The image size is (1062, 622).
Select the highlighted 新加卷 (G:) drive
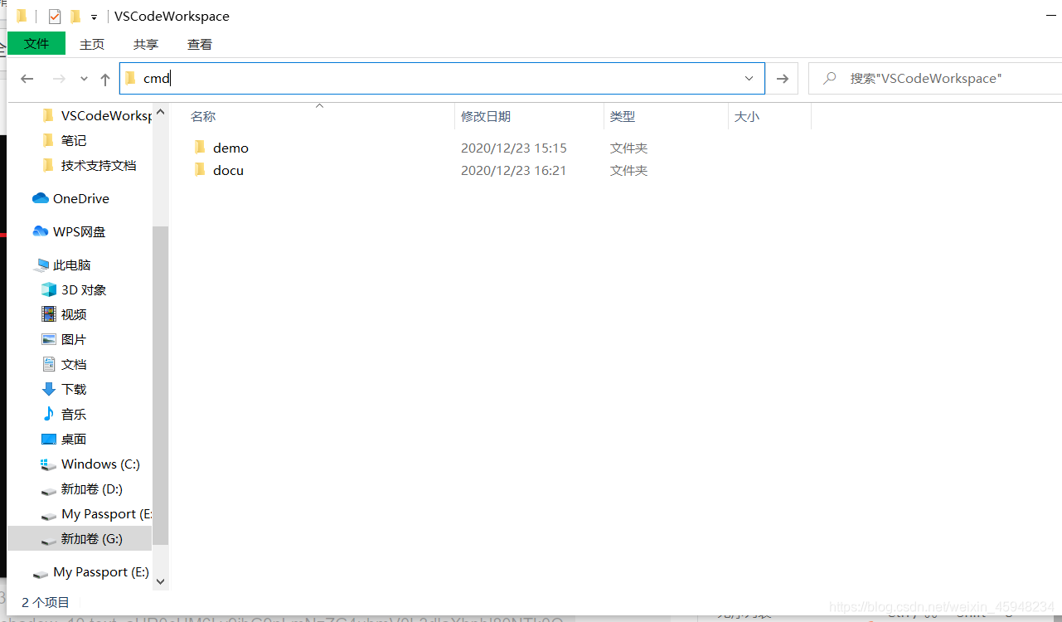[80, 538]
